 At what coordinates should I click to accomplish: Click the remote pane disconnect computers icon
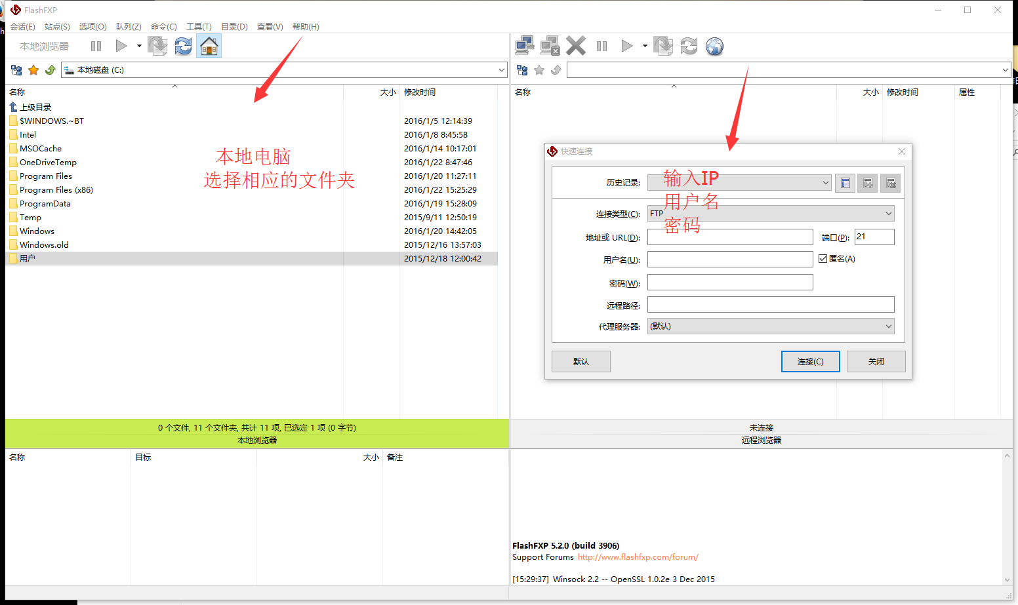tap(550, 46)
